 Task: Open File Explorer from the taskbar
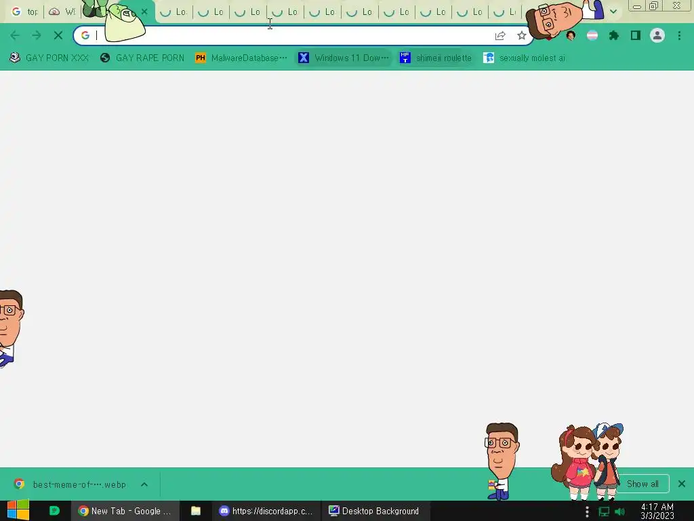pos(196,511)
